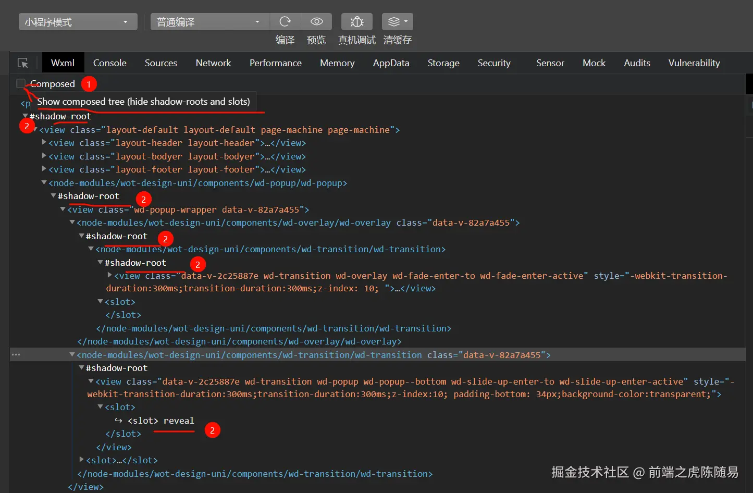The height and width of the screenshot is (493, 753).
Task: Open the Sources tab
Action: pos(161,63)
